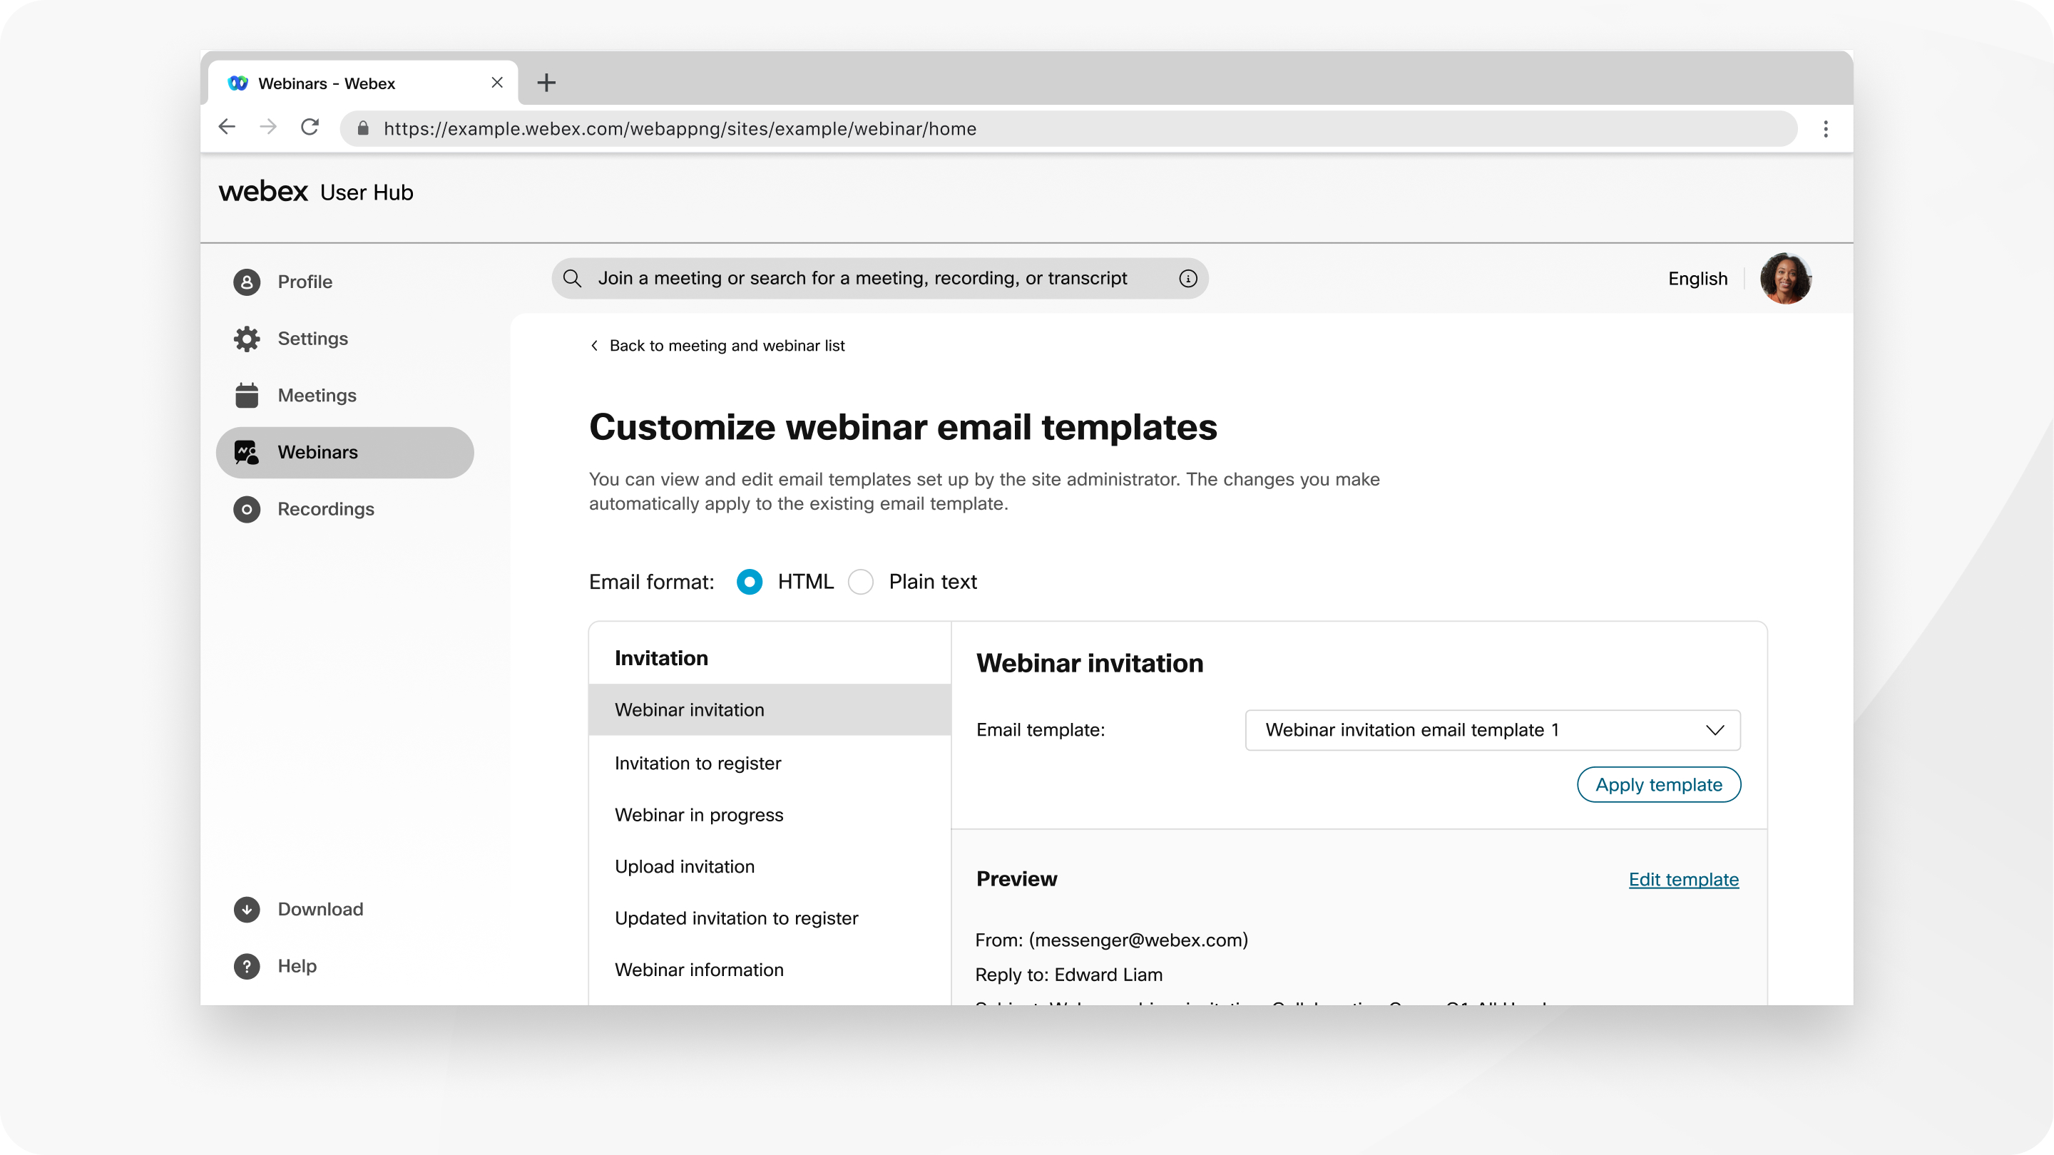Click the Apply template button
This screenshot has width=2054, height=1155.
(1657, 784)
